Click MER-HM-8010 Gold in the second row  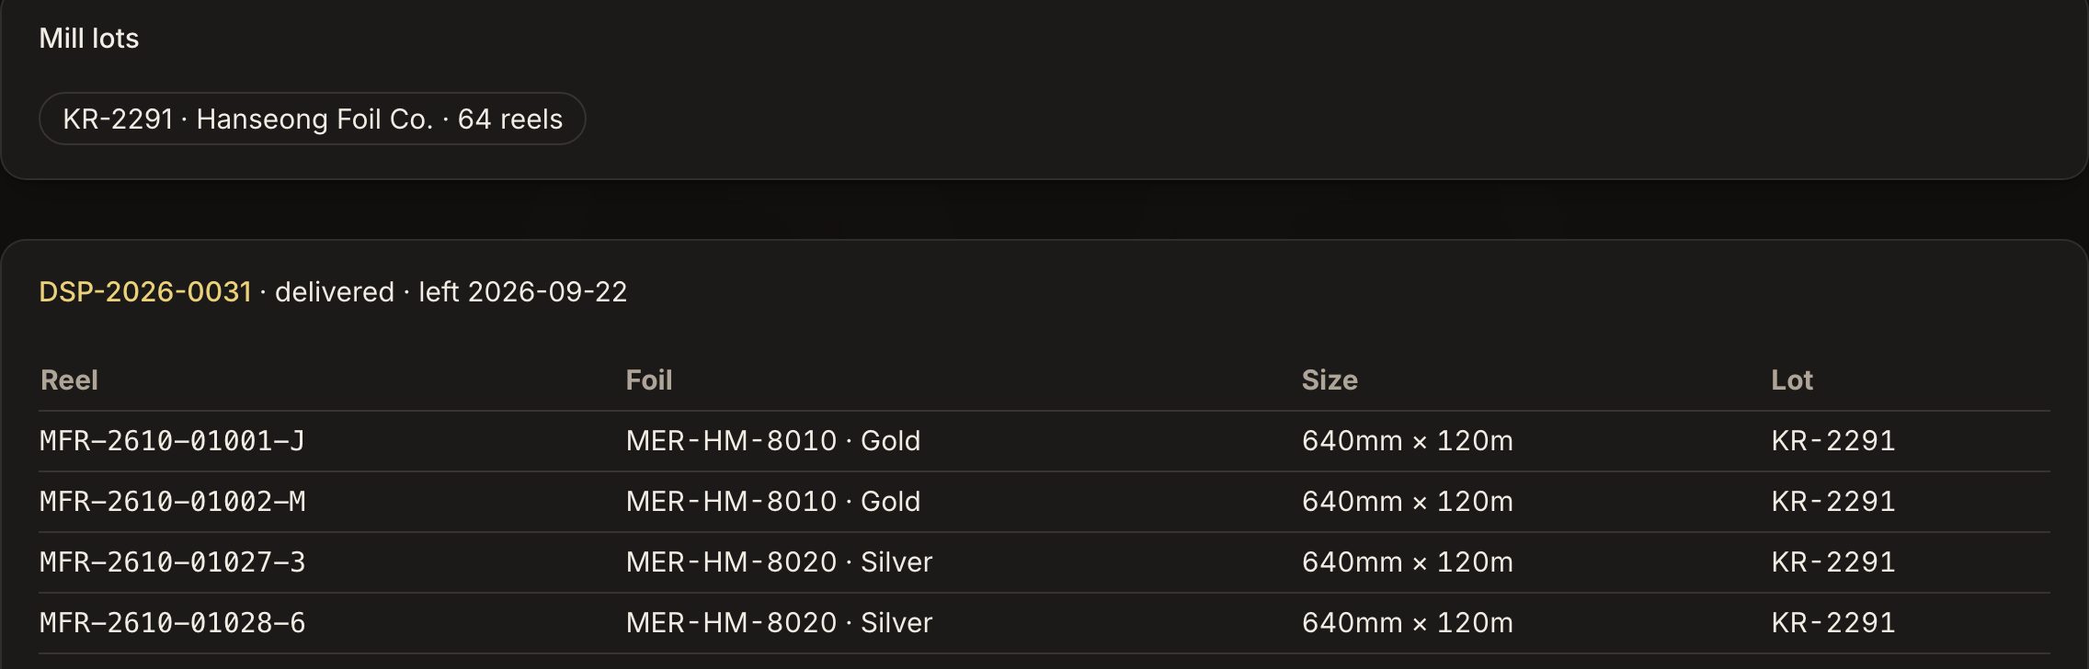[773, 502]
